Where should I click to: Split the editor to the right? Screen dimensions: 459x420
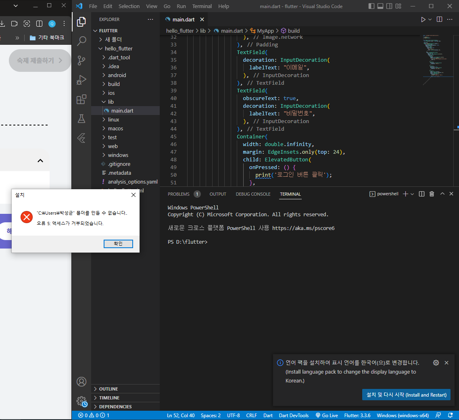tap(439, 19)
